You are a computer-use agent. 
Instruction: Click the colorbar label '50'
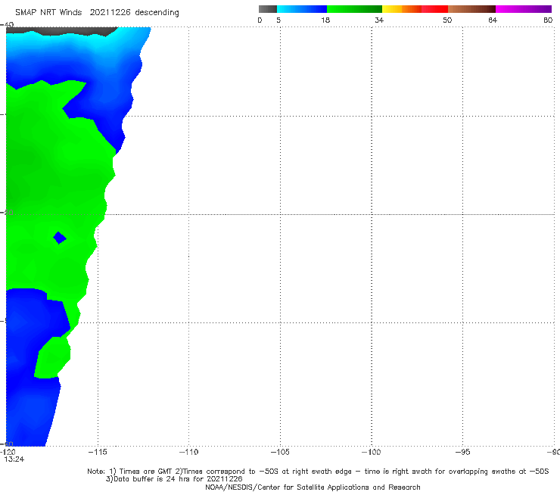447,20
